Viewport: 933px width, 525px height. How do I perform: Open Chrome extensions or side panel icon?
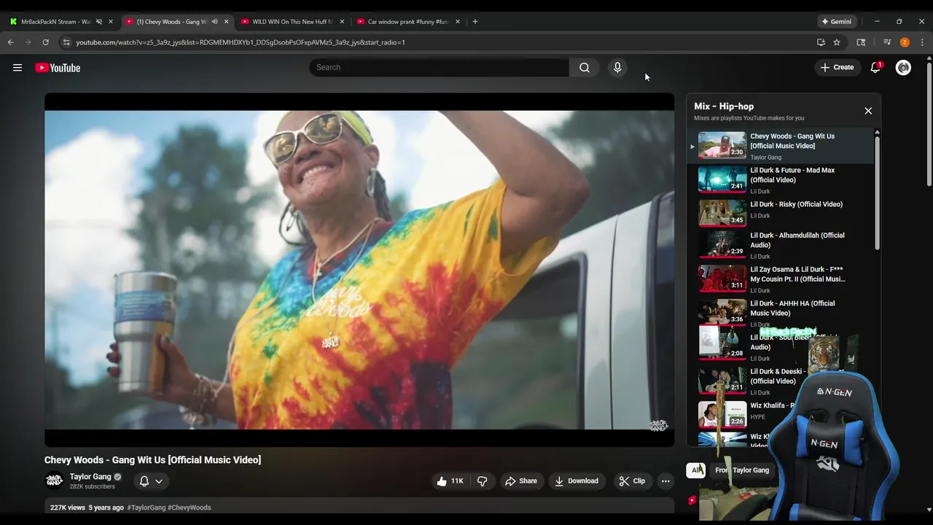coord(861,42)
